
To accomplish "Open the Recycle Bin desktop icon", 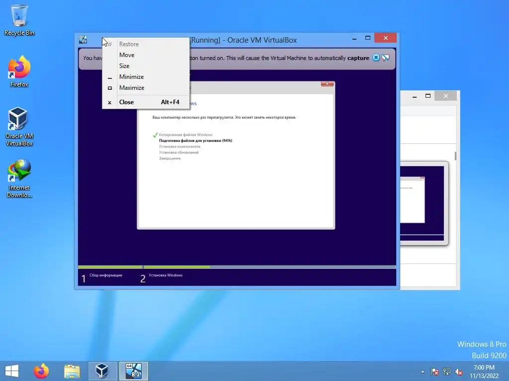I will tap(19, 20).
